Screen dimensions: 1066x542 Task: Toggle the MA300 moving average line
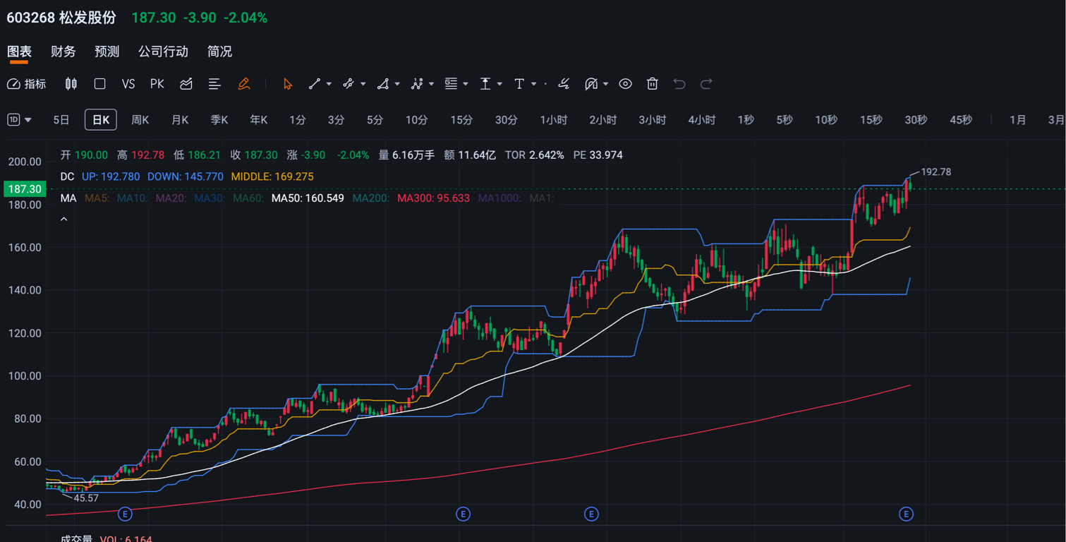[433, 198]
